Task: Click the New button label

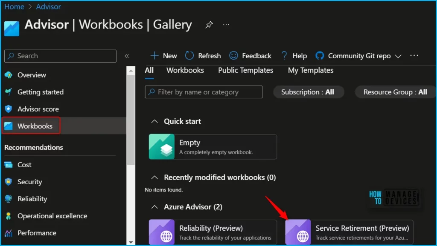Action: (170, 56)
